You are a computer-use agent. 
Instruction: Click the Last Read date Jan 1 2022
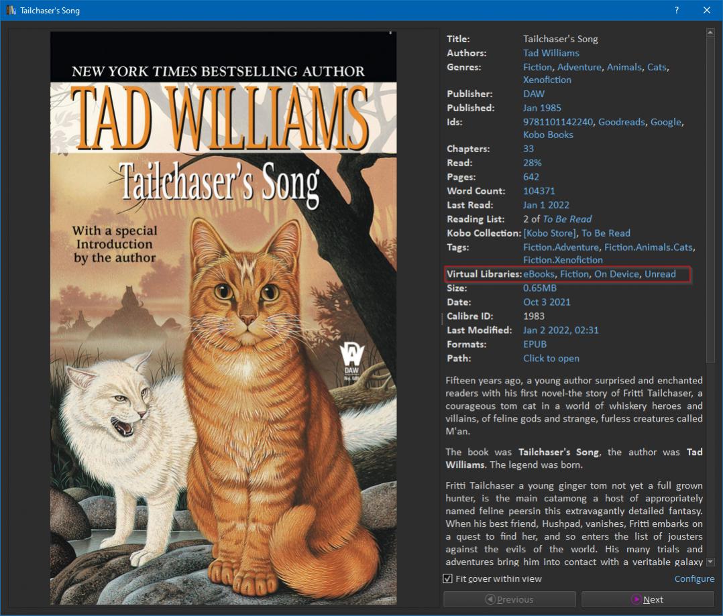point(546,205)
